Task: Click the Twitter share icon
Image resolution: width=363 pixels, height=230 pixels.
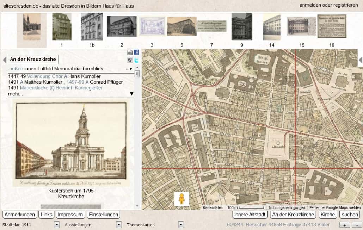Action: pyautogui.click(x=136, y=60)
